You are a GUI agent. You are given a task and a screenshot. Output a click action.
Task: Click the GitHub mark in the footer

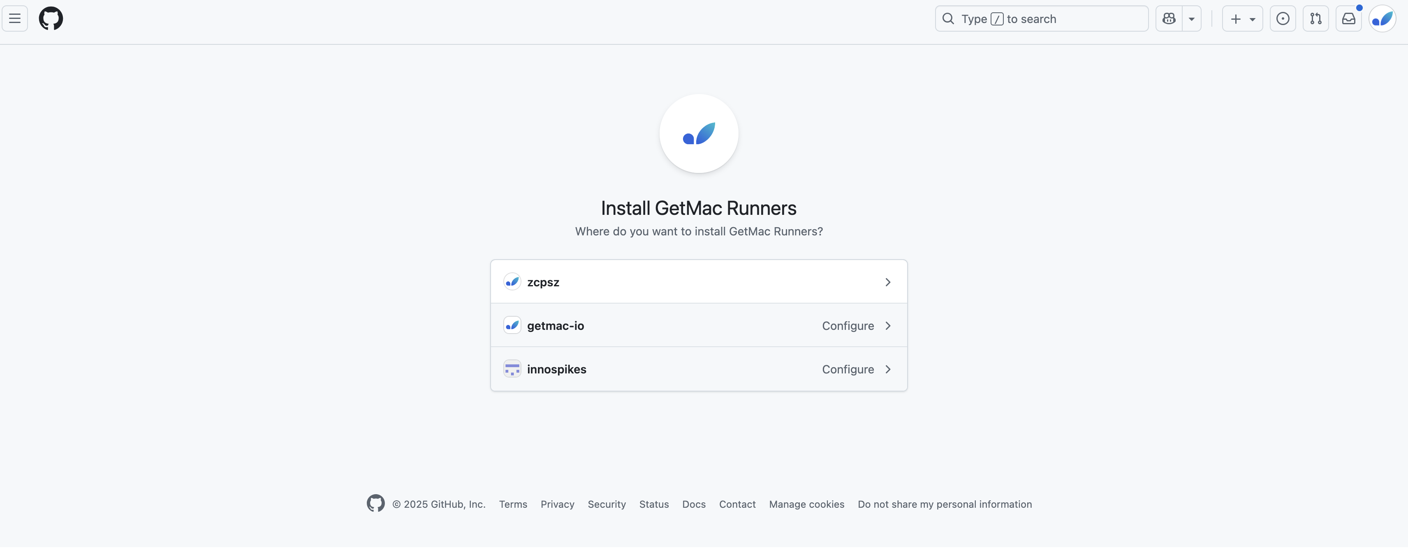tap(375, 504)
